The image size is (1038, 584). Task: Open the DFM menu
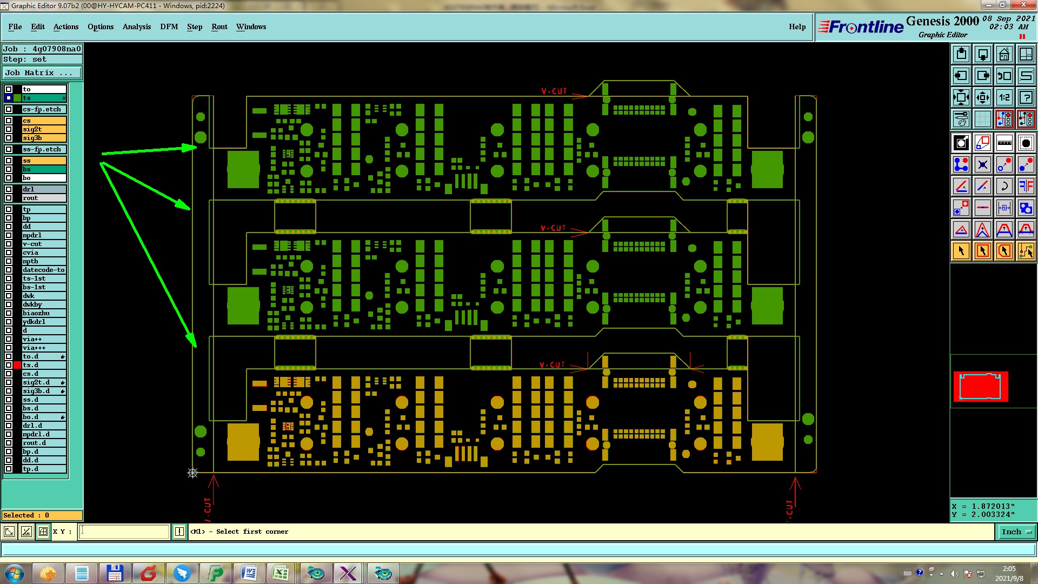tap(169, 26)
